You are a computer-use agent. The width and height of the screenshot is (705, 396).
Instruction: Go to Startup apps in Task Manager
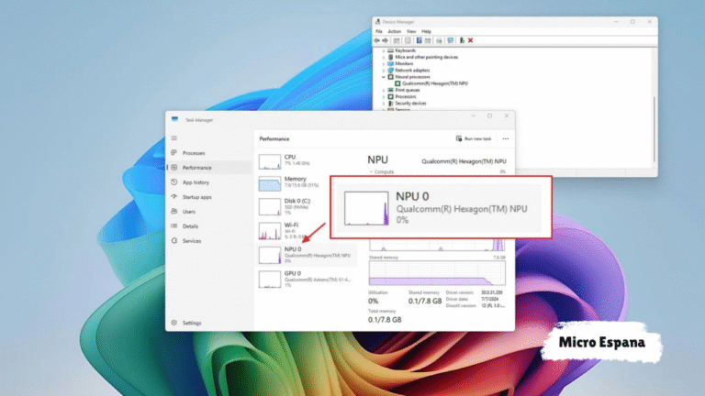click(196, 197)
